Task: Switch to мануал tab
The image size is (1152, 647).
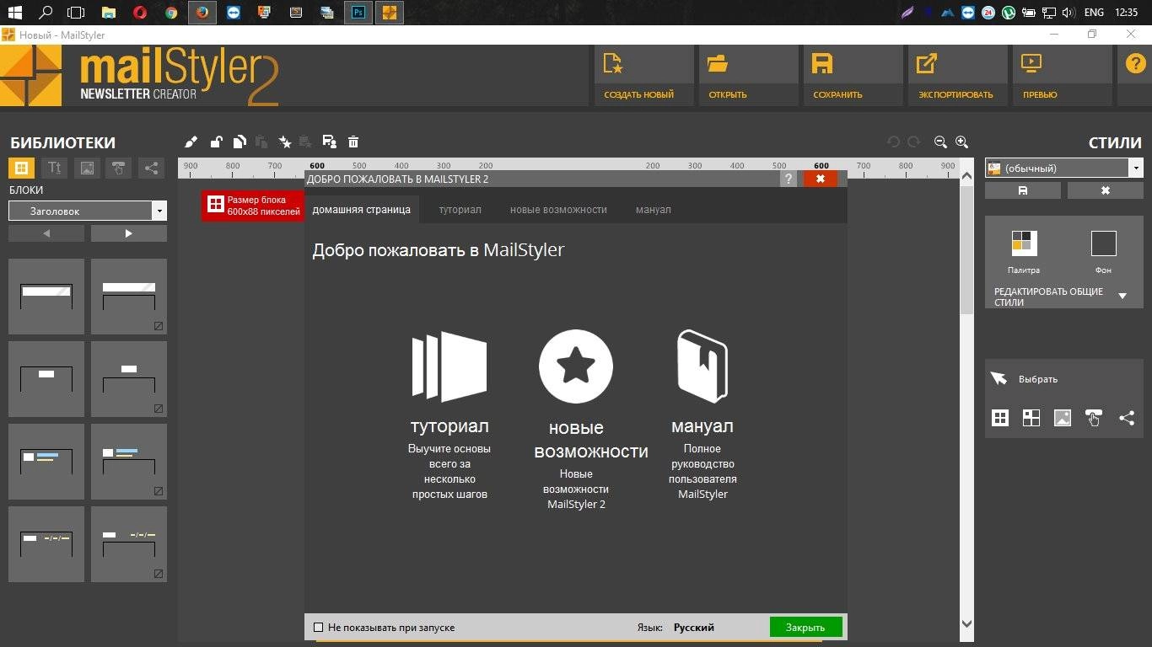Action: pos(654,209)
